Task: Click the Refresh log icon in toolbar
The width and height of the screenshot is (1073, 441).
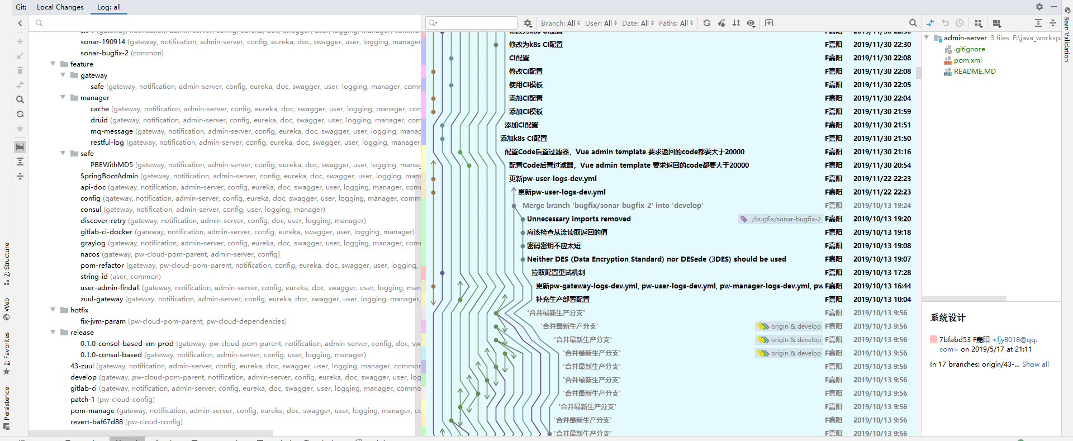Action: 707,23
